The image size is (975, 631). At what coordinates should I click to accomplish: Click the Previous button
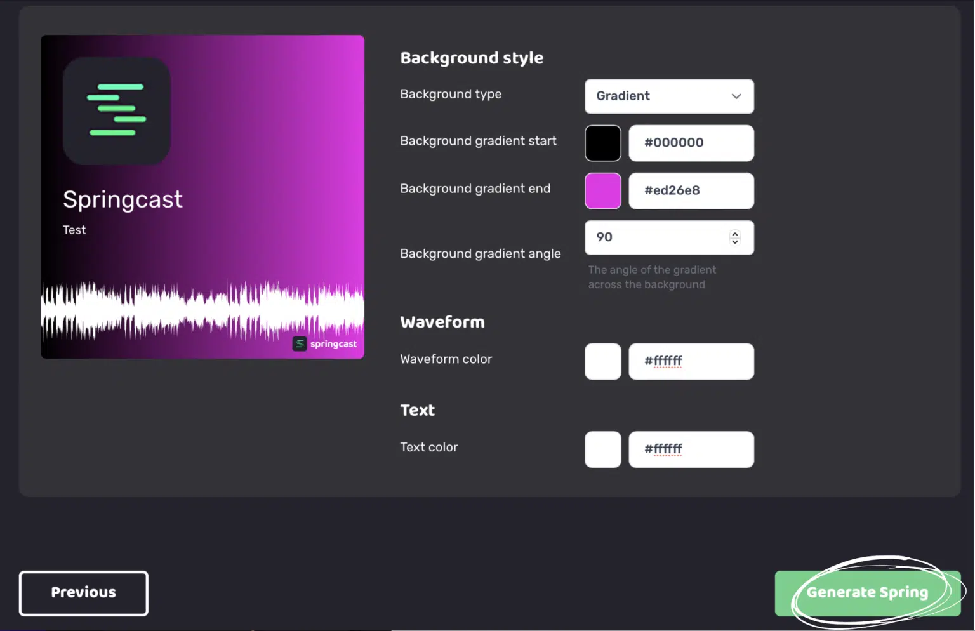coord(84,593)
